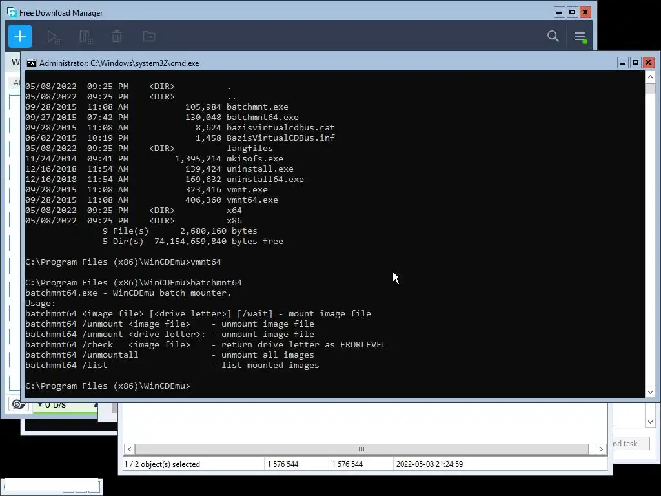Image resolution: width=661 pixels, height=496 pixels.
Task: Click the Pause All downloads toolbar icon
Action: [x=86, y=37]
